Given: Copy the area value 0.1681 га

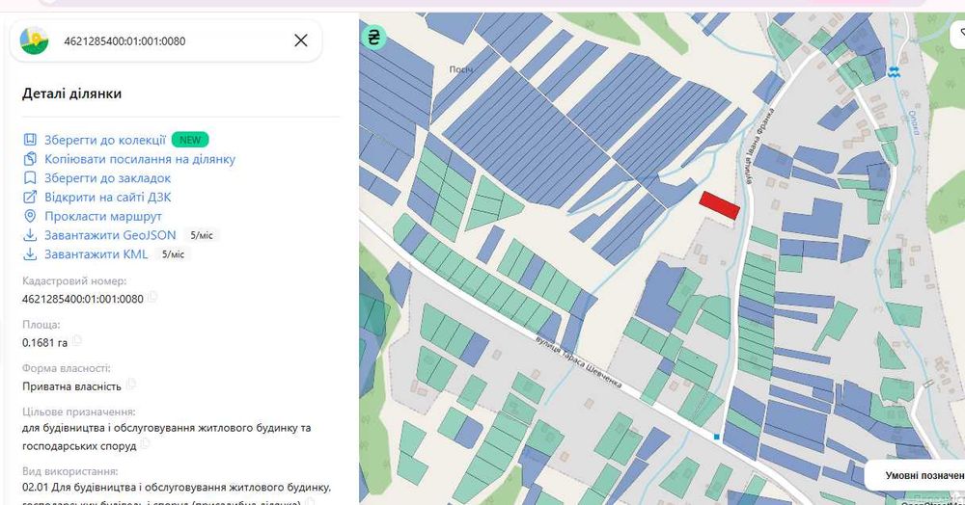Looking at the screenshot, I should point(77,341).
